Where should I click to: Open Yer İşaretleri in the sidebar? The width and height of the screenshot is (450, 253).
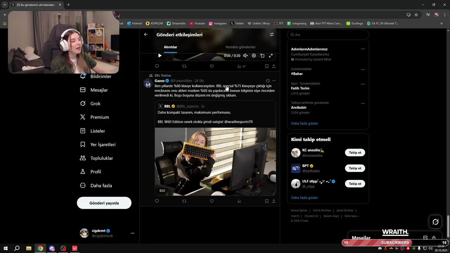tap(98, 144)
